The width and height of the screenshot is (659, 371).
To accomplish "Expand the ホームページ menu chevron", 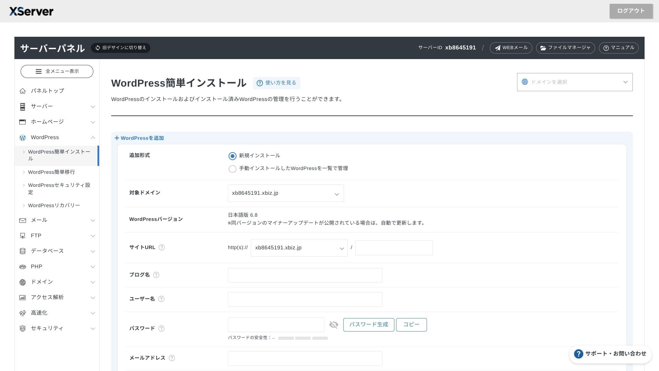I will [93, 122].
